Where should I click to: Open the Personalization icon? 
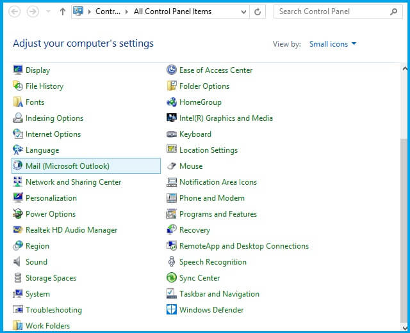18,197
